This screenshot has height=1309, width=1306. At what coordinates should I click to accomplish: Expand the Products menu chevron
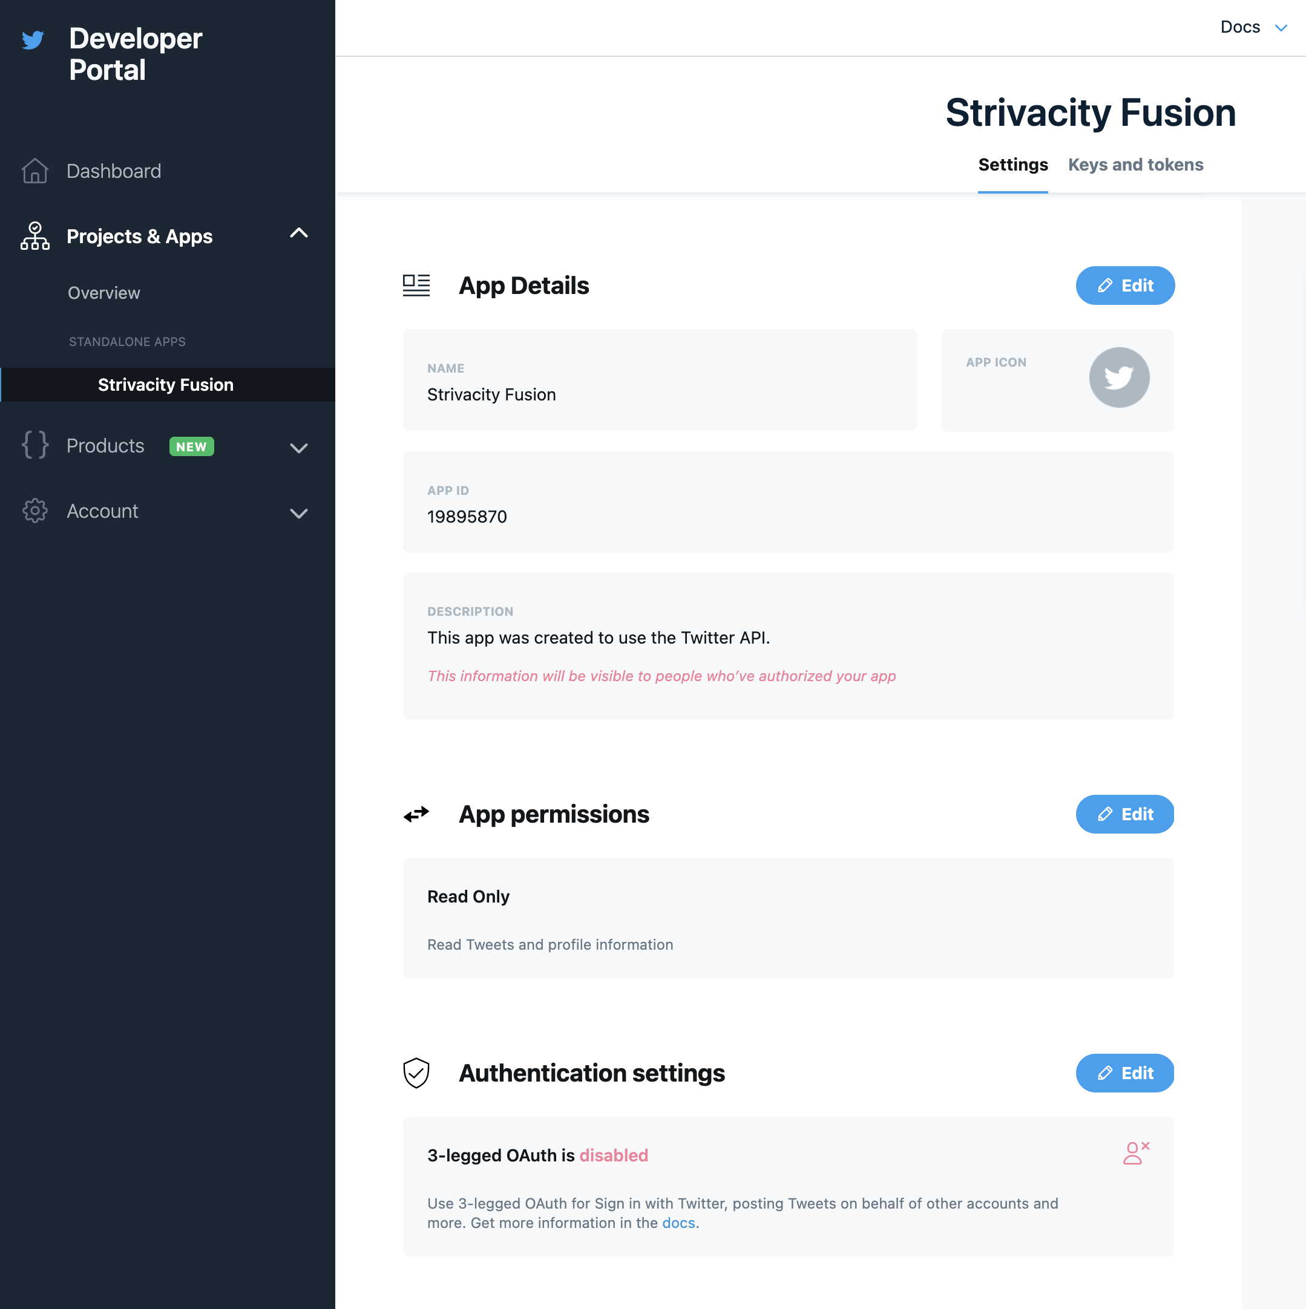click(x=298, y=447)
